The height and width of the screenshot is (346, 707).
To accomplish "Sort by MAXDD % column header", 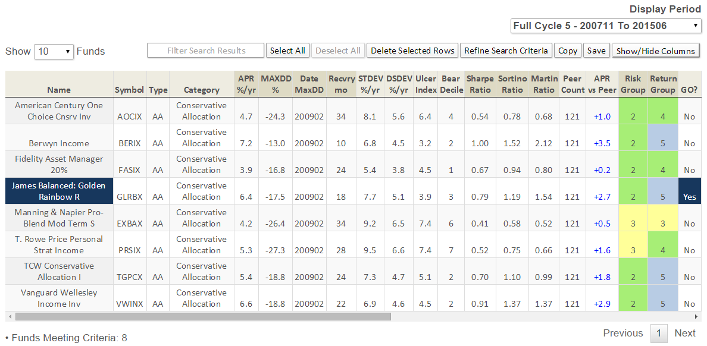I will (275, 84).
